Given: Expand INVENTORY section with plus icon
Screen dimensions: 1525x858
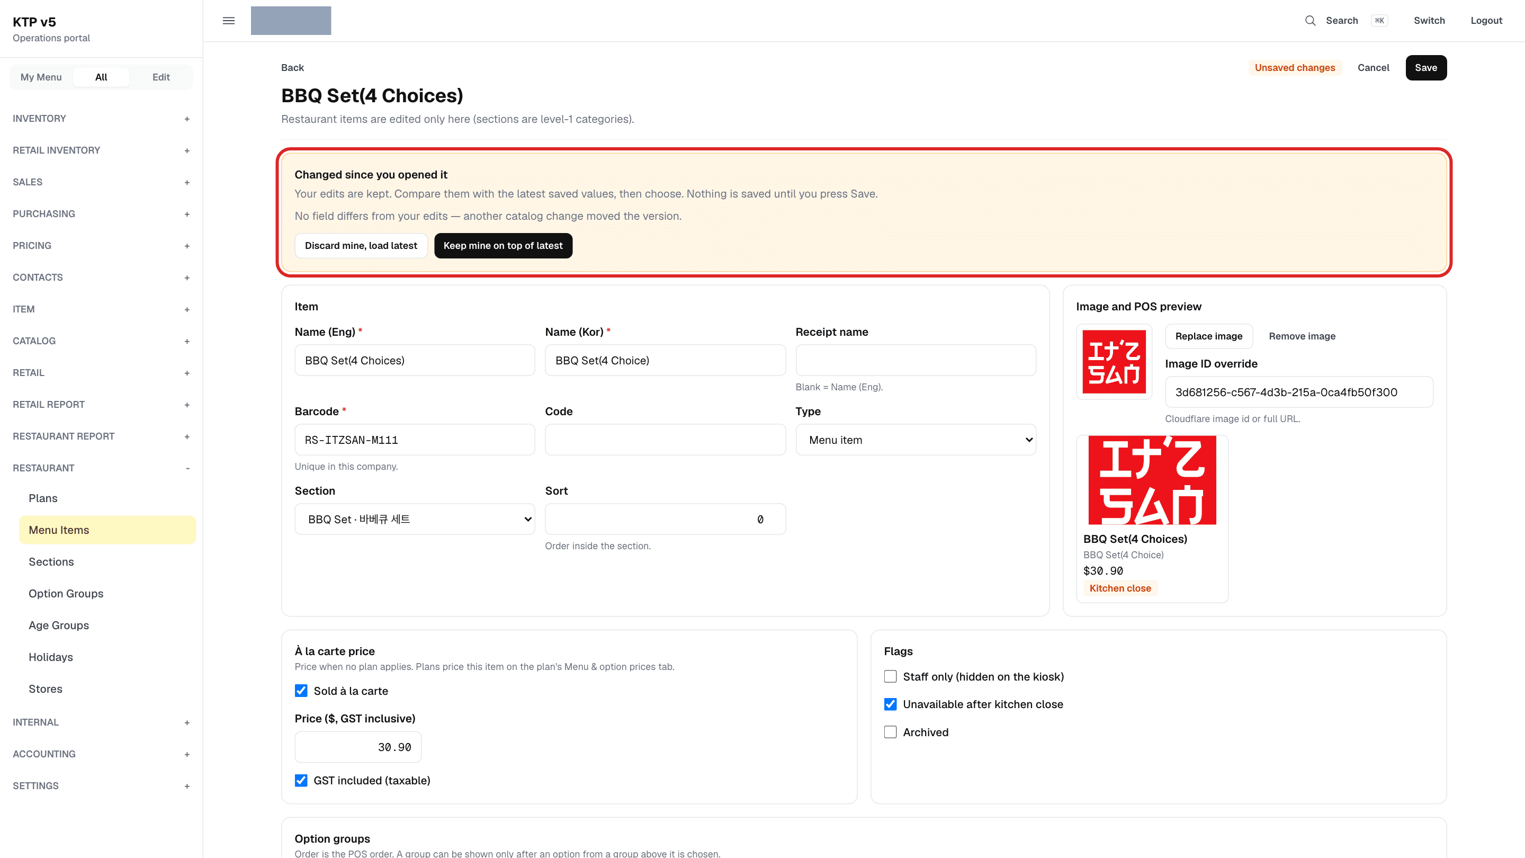Looking at the screenshot, I should [187, 119].
